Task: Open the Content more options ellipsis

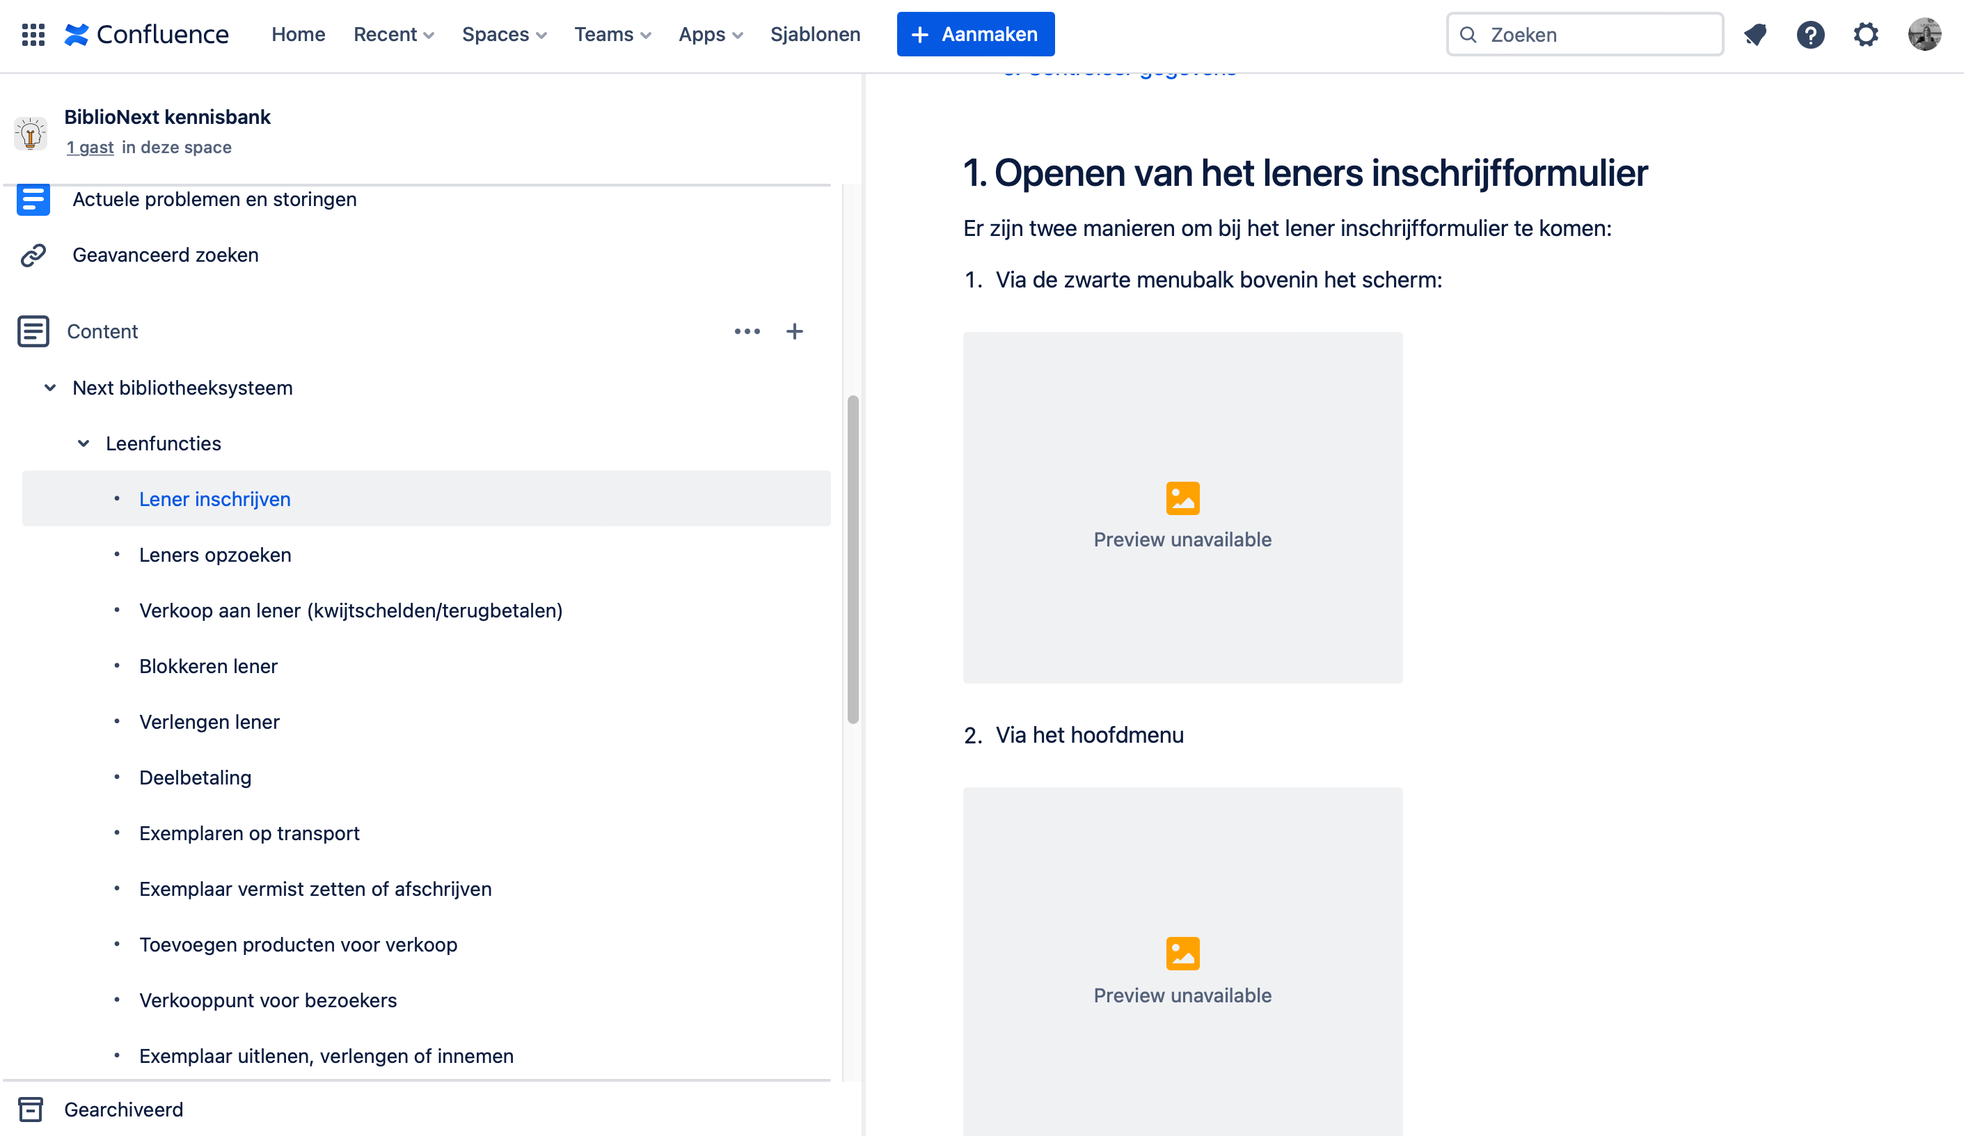Action: click(x=747, y=331)
